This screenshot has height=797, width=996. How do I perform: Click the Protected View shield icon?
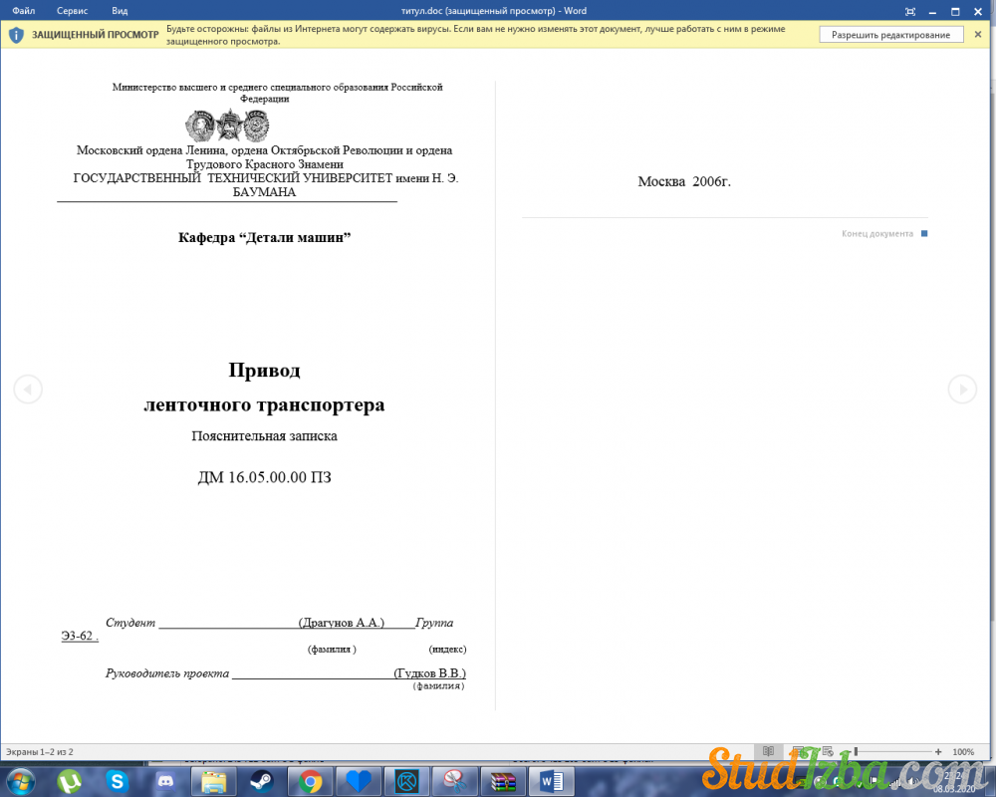coord(16,35)
